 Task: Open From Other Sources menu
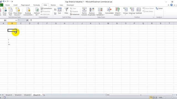(x=17, y=12)
